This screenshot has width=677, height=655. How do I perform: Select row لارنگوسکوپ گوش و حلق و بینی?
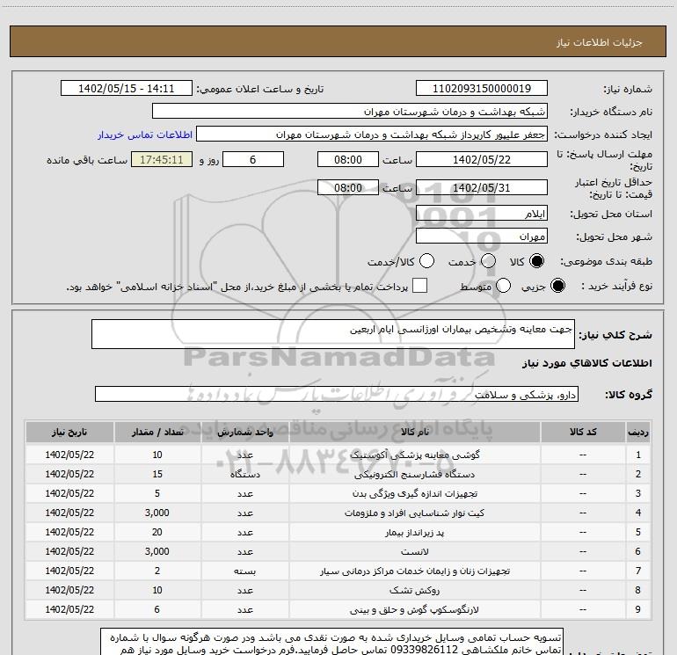[x=338, y=609]
